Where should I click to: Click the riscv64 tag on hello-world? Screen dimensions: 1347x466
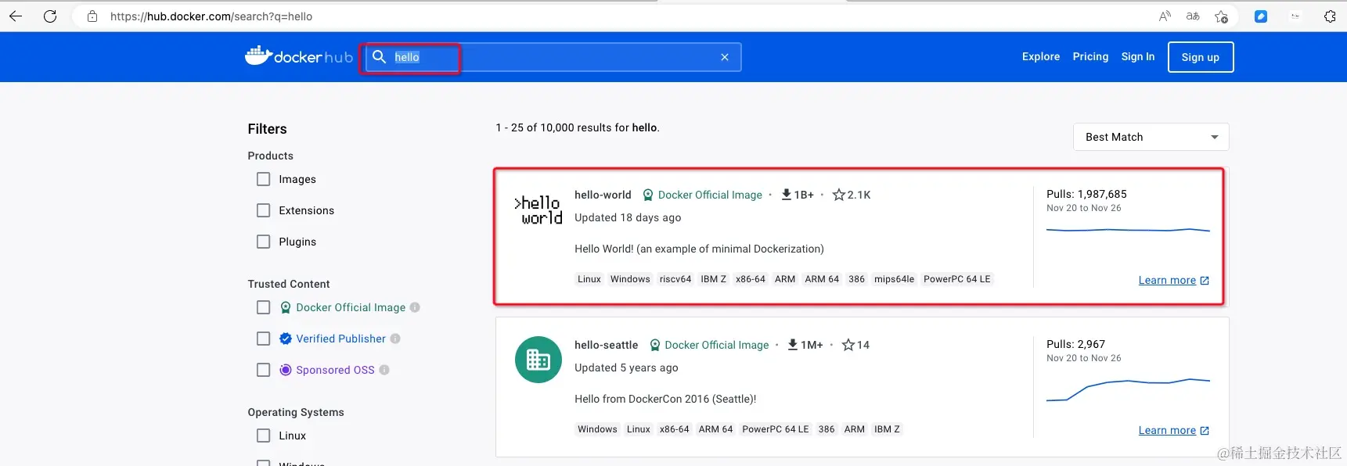click(675, 279)
